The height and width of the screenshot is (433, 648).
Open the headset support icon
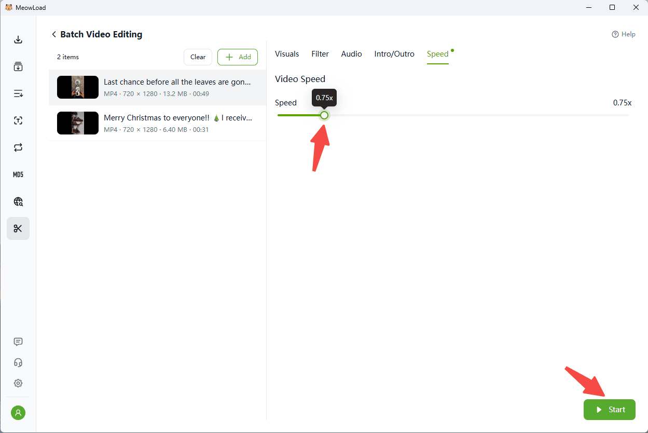tap(18, 362)
